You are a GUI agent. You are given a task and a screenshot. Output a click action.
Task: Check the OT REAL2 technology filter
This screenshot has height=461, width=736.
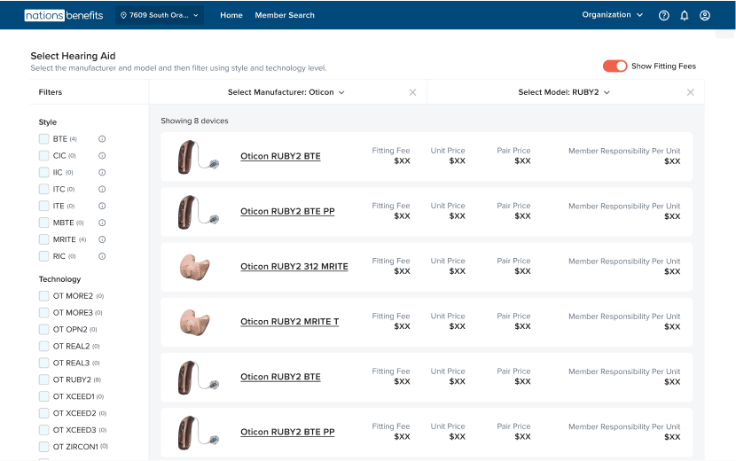[x=44, y=347]
